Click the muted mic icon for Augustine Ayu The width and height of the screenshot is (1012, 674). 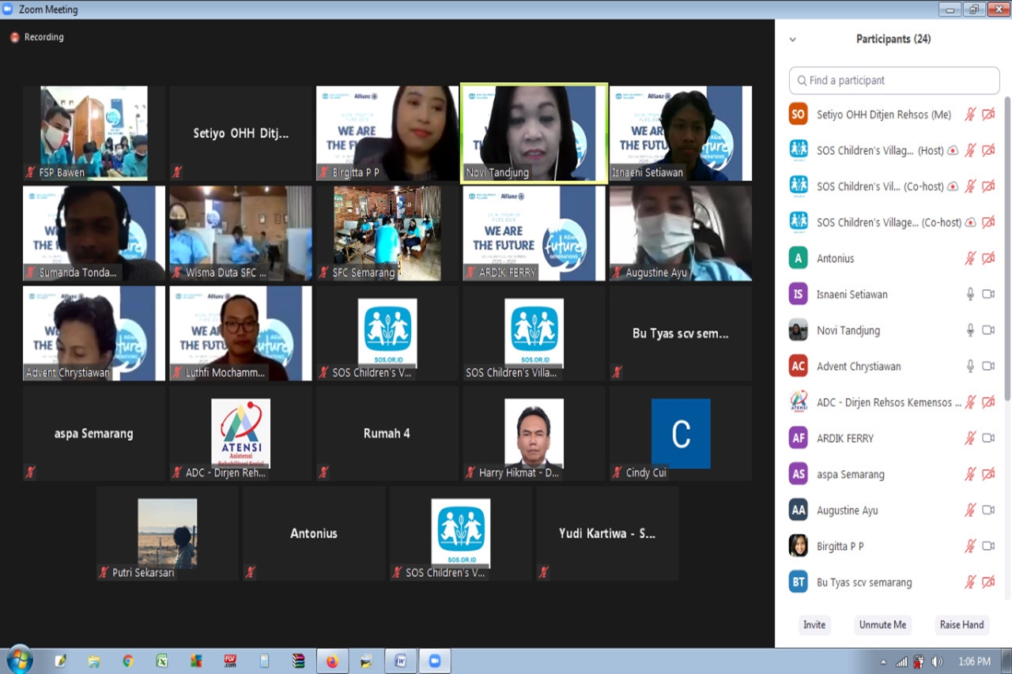point(970,510)
